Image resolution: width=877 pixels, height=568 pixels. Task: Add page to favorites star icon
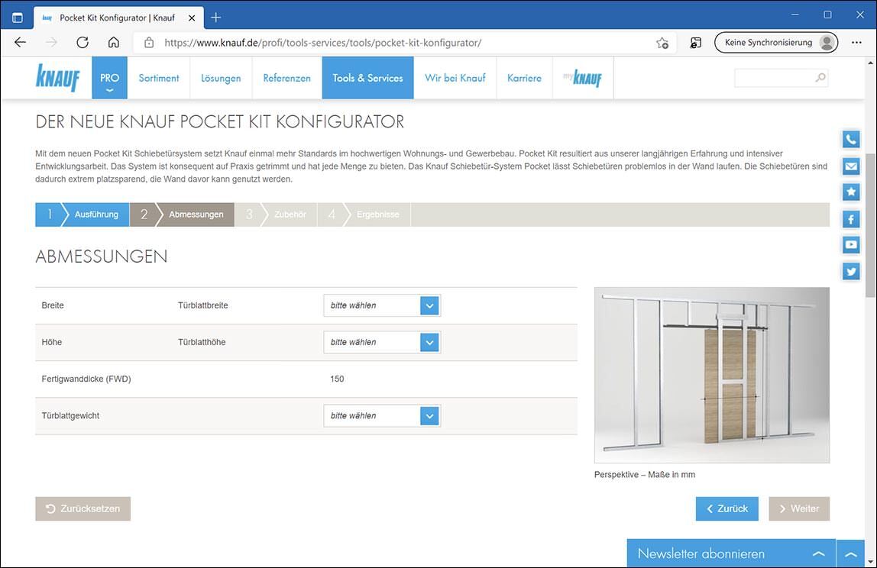662,43
